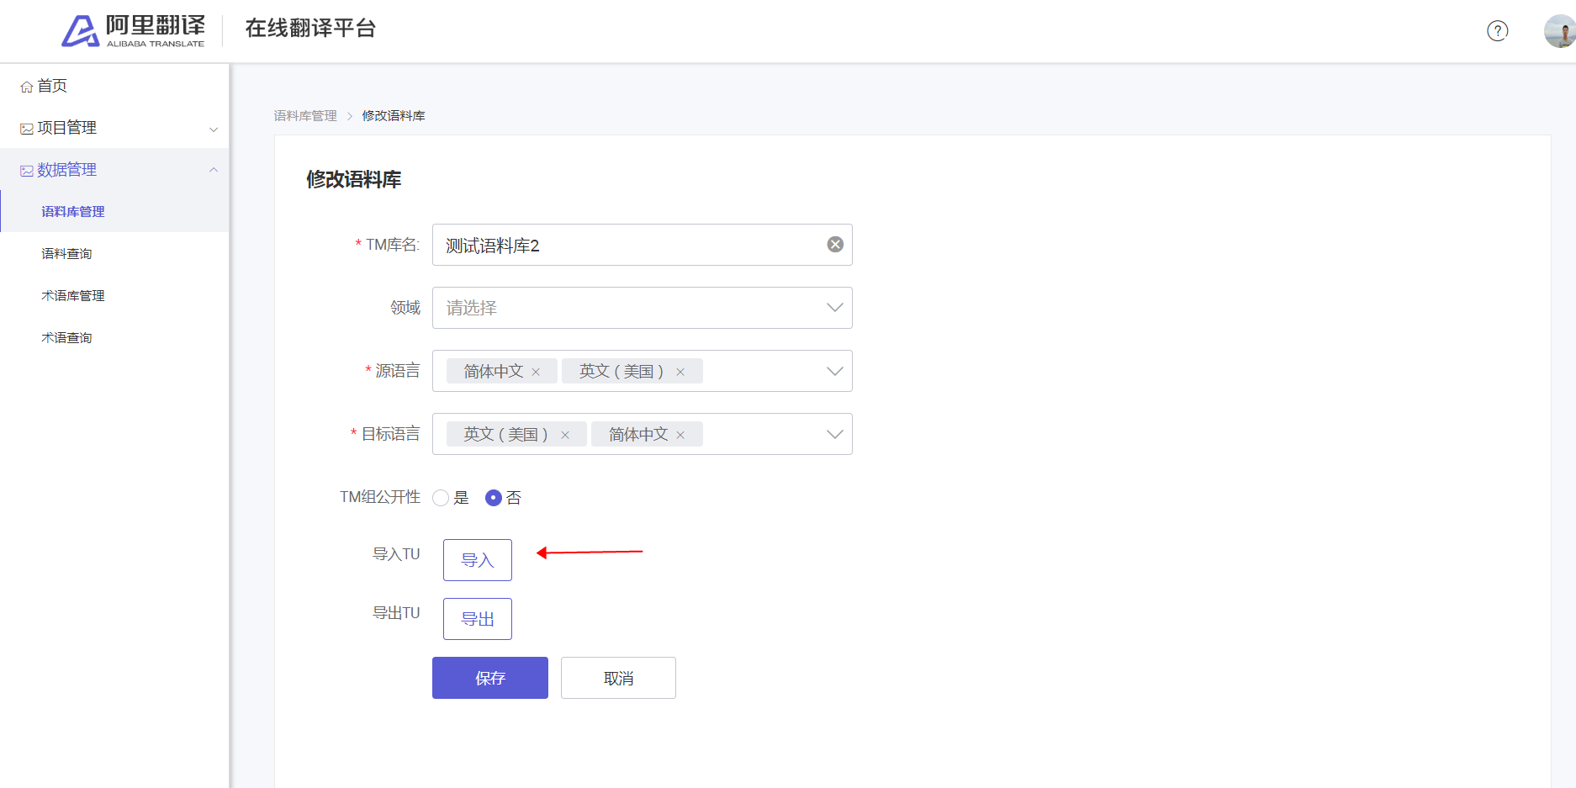Open 语料查询 in sidebar
Screen dimensions: 1576x788
66,254
